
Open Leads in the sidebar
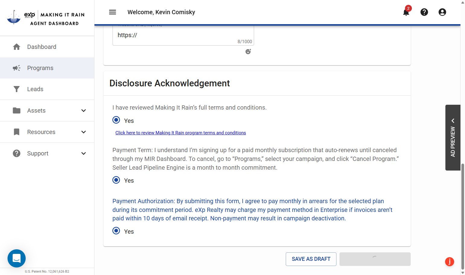[47, 89]
